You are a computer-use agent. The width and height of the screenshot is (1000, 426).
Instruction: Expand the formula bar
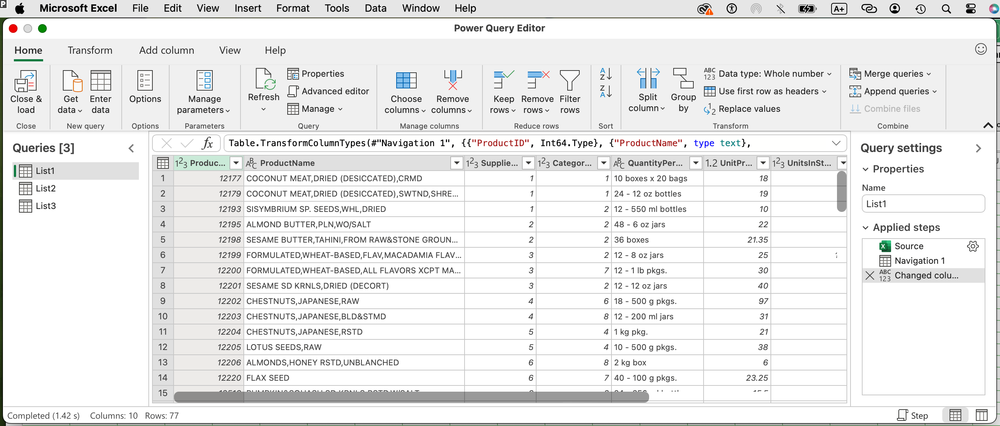coord(836,143)
